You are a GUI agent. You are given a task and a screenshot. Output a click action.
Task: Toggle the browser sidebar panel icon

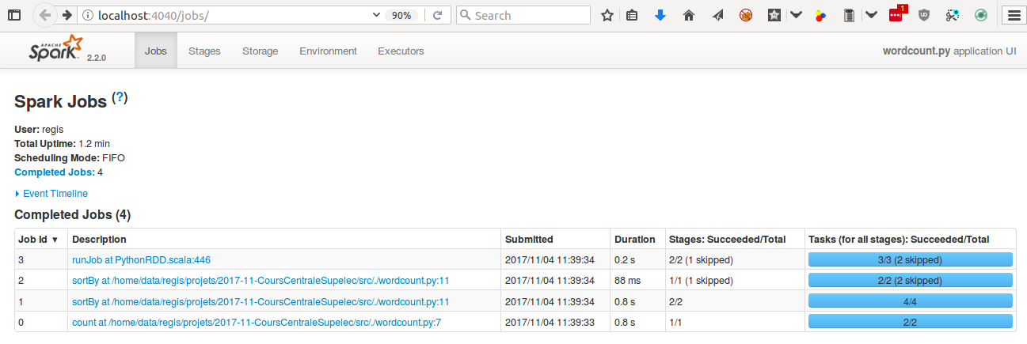tap(14, 15)
